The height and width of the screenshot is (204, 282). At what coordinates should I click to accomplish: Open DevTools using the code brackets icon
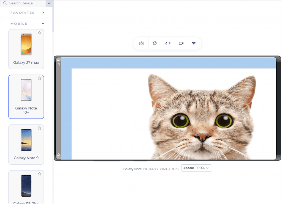(x=168, y=43)
